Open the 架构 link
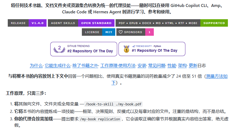This screenshot has height=131, width=237. click(x=182, y=66)
